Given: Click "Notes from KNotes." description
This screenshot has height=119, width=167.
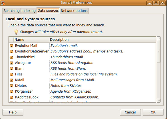Looking at the screenshot, I should (67, 86).
